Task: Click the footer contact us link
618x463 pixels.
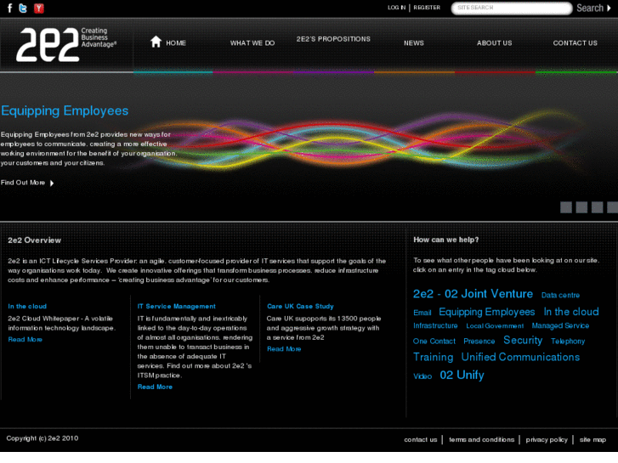Action: click(421, 439)
